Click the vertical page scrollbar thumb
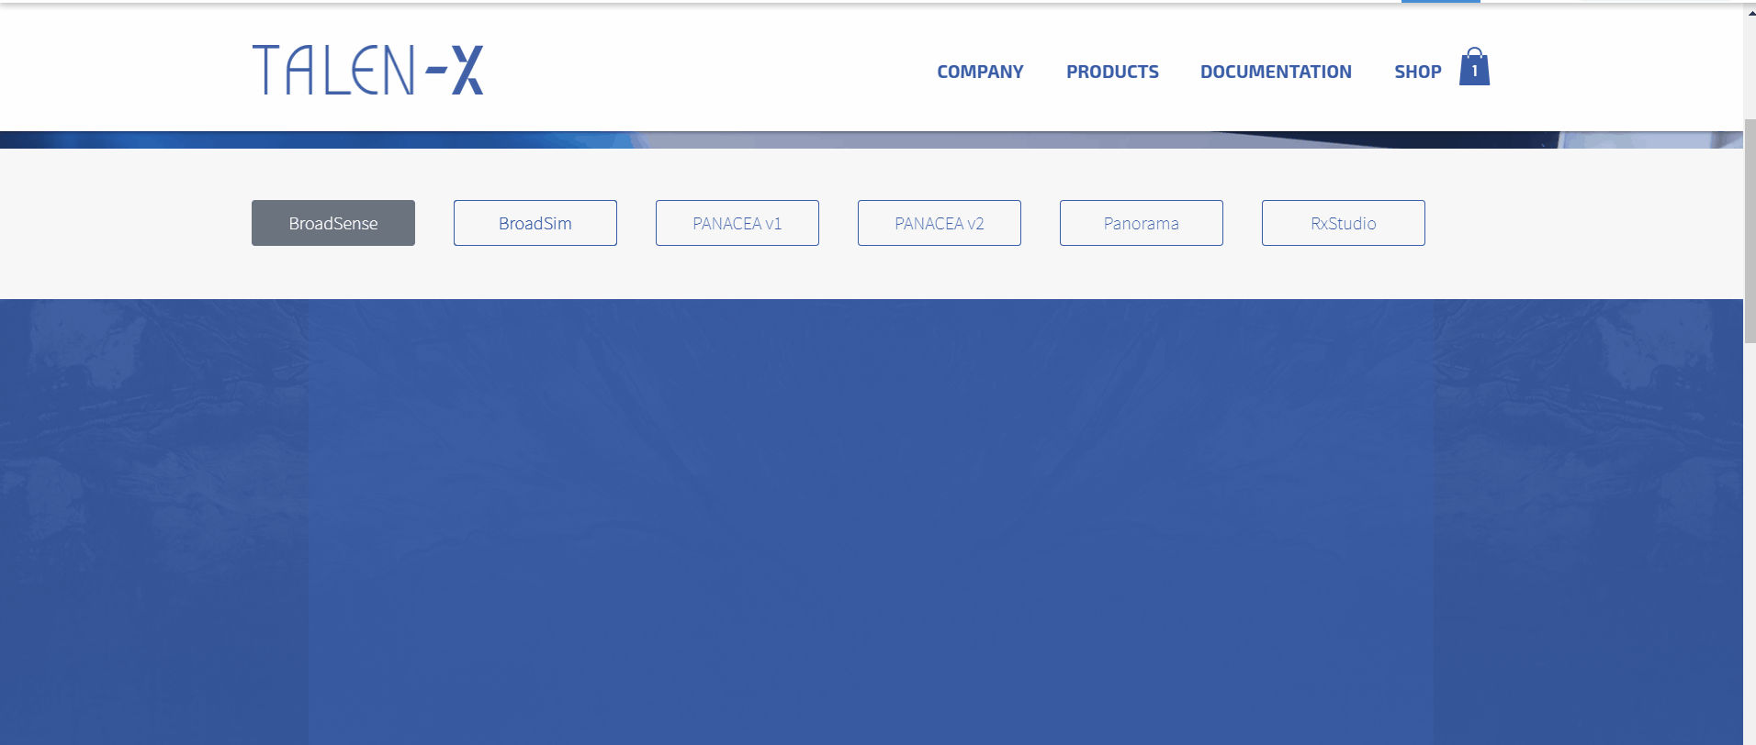Viewport: 1756px width, 745px height. (1750, 230)
